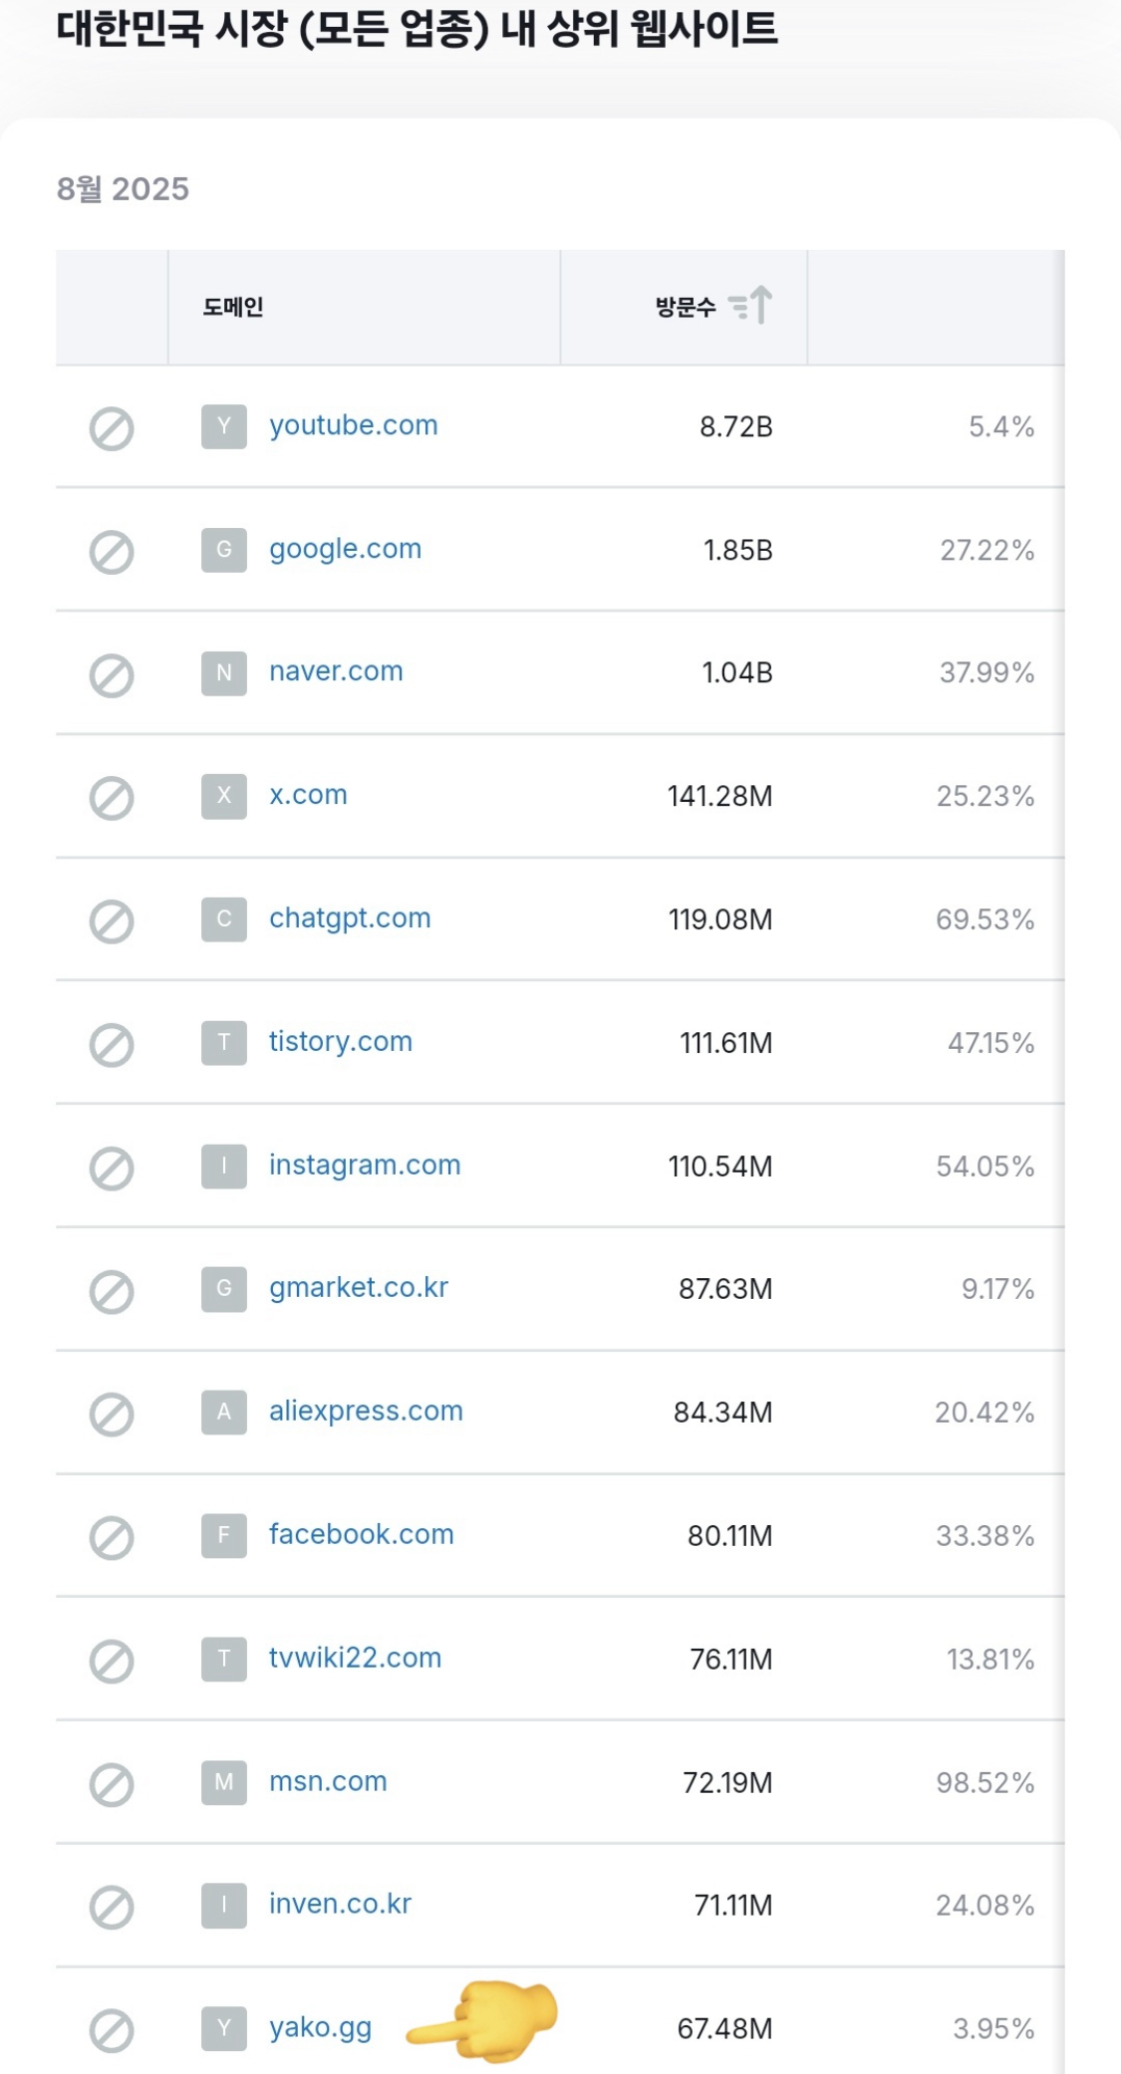Screen dimensions: 1121x2074
Task: Open the tvwiki22.com domain link
Action: click(355, 1658)
